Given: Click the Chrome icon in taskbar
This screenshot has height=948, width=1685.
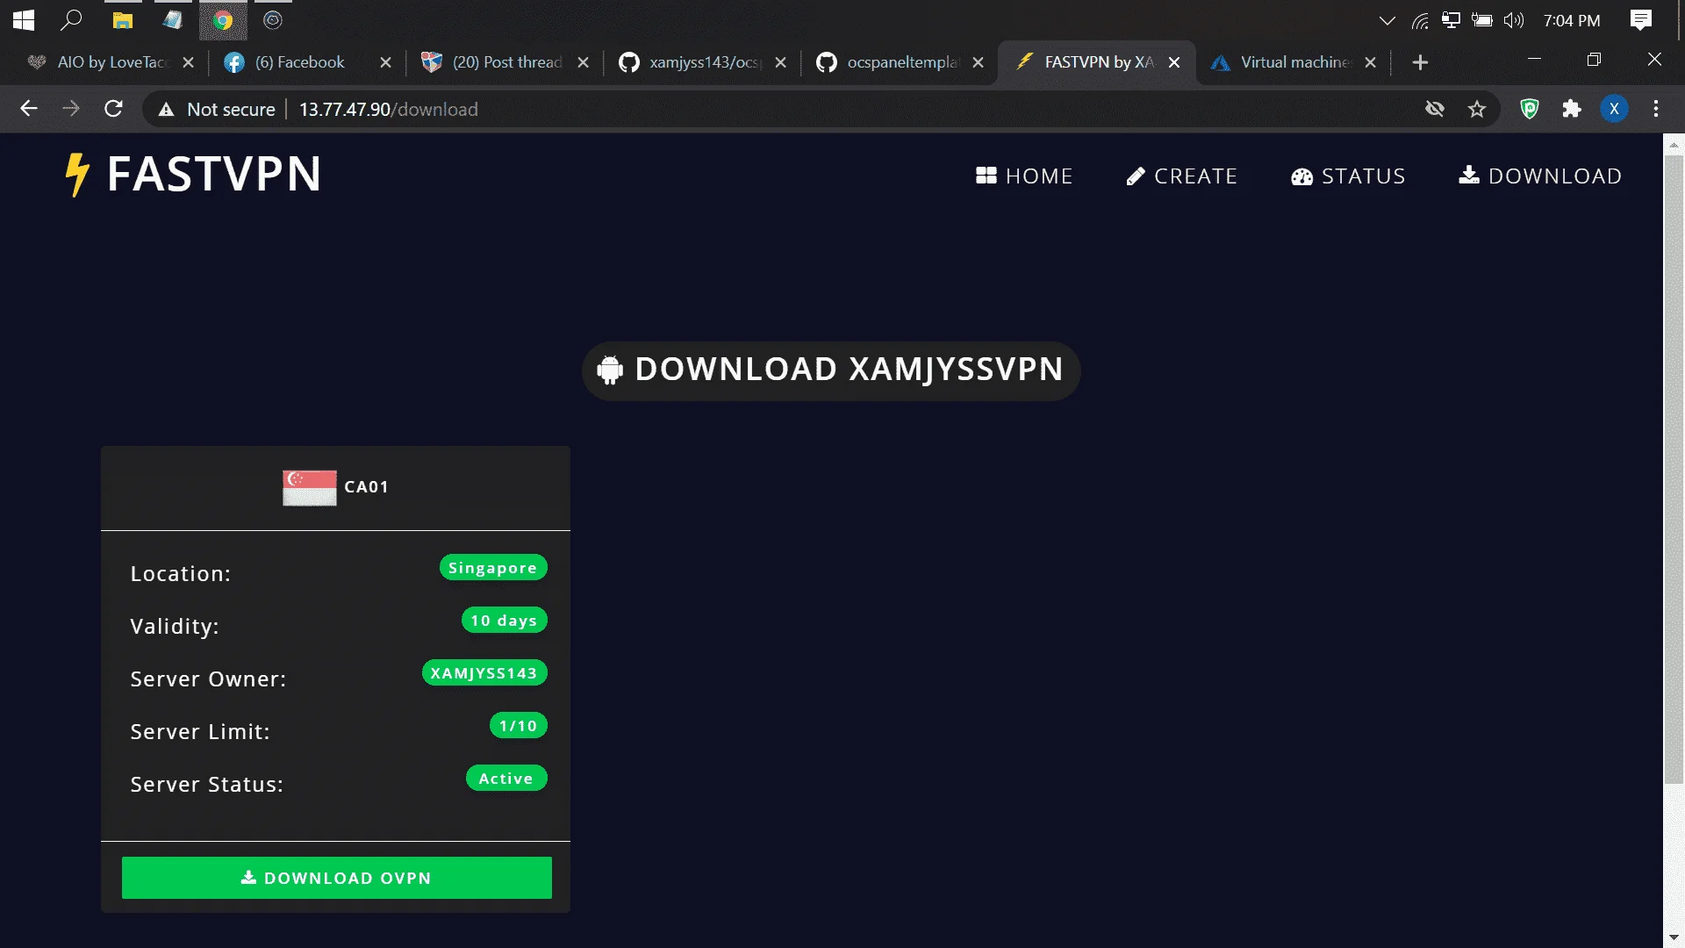Looking at the screenshot, I should click(x=223, y=20).
